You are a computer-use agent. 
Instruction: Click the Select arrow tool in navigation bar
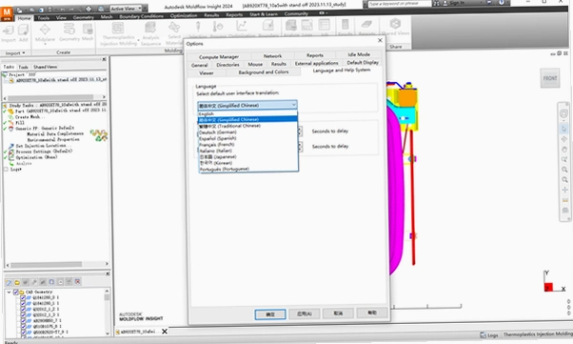[564, 129]
